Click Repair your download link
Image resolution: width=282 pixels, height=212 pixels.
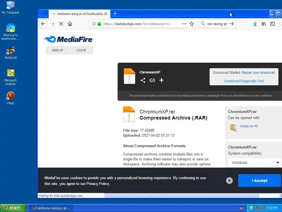(258, 73)
